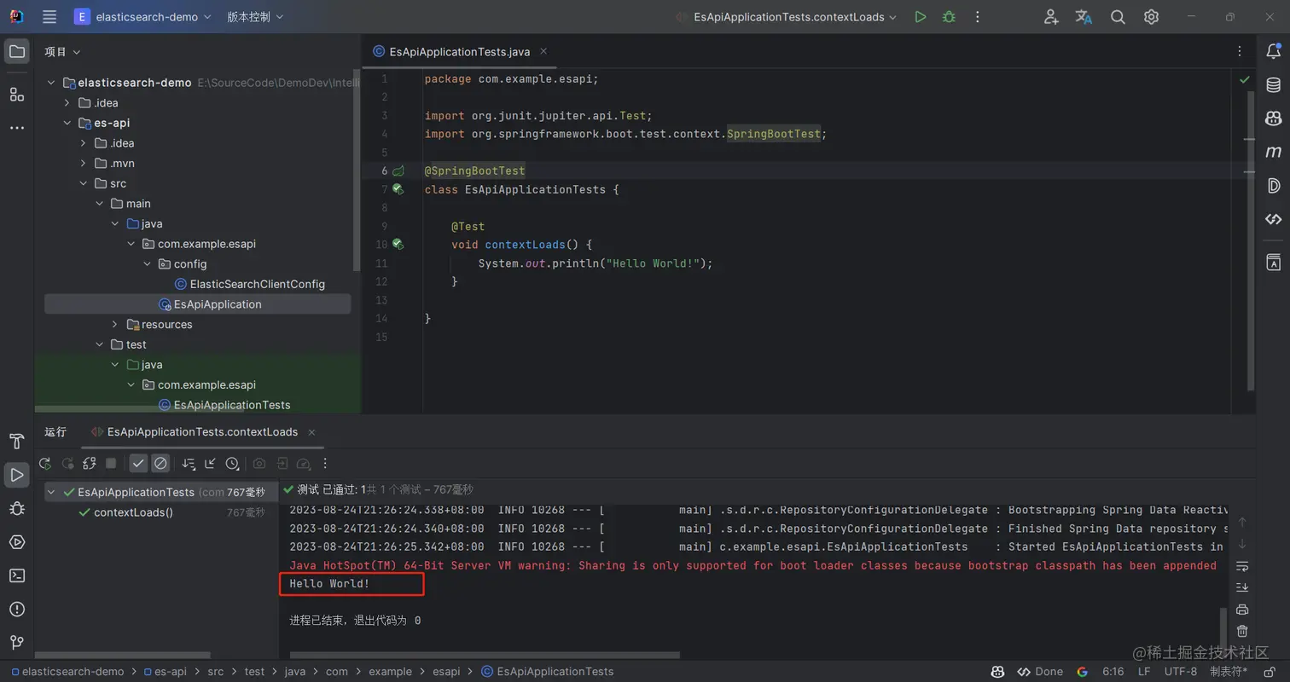Toggle auto-test rerun icon in run toolbar
The image size is (1290, 682).
click(89, 464)
